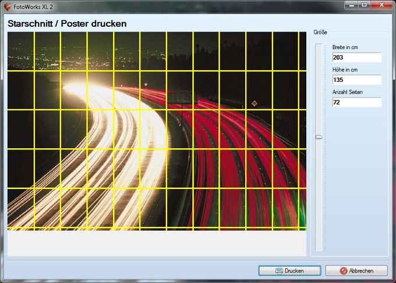The height and width of the screenshot is (283, 396).
Task: Select the Anzahl Seiten field showing 72
Action: (x=356, y=103)
